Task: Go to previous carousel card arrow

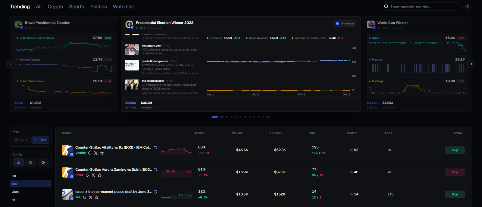Action: pos(10,64)
